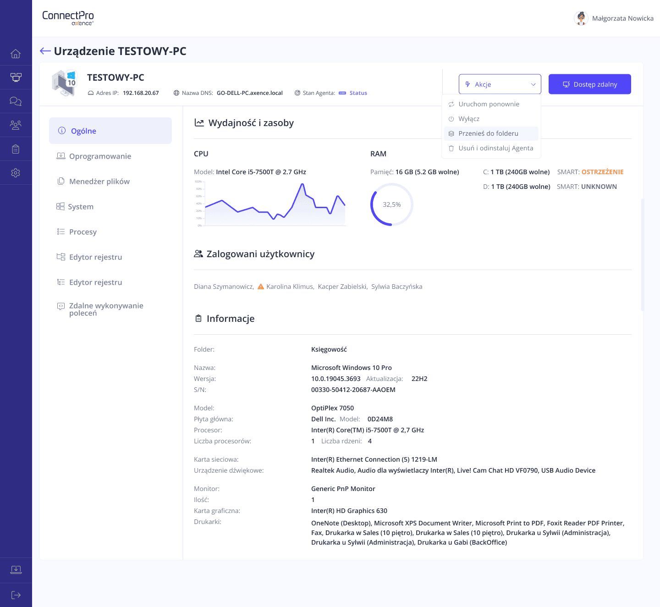The width and height of the screenshot is (660, 607).
Task: Click the Dostęp zdalny button
Action: [x=590, y=84]
